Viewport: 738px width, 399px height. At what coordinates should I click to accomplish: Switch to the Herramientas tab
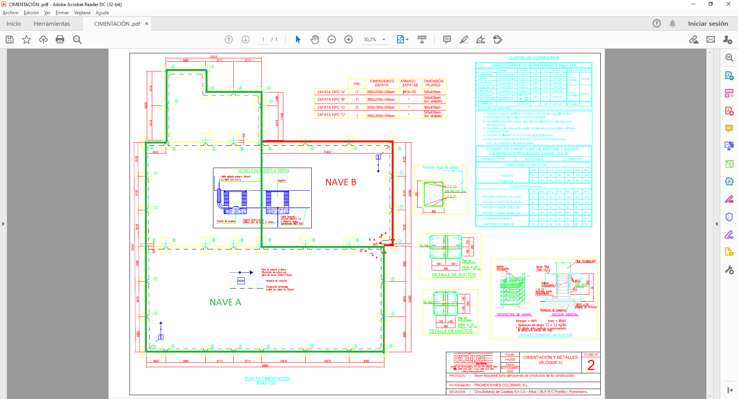pyautogui.click(x=52, y=24)
